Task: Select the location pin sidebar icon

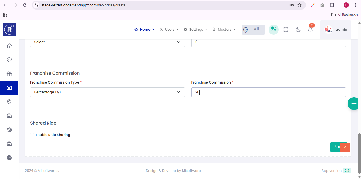Action: [x=9, y=102]
